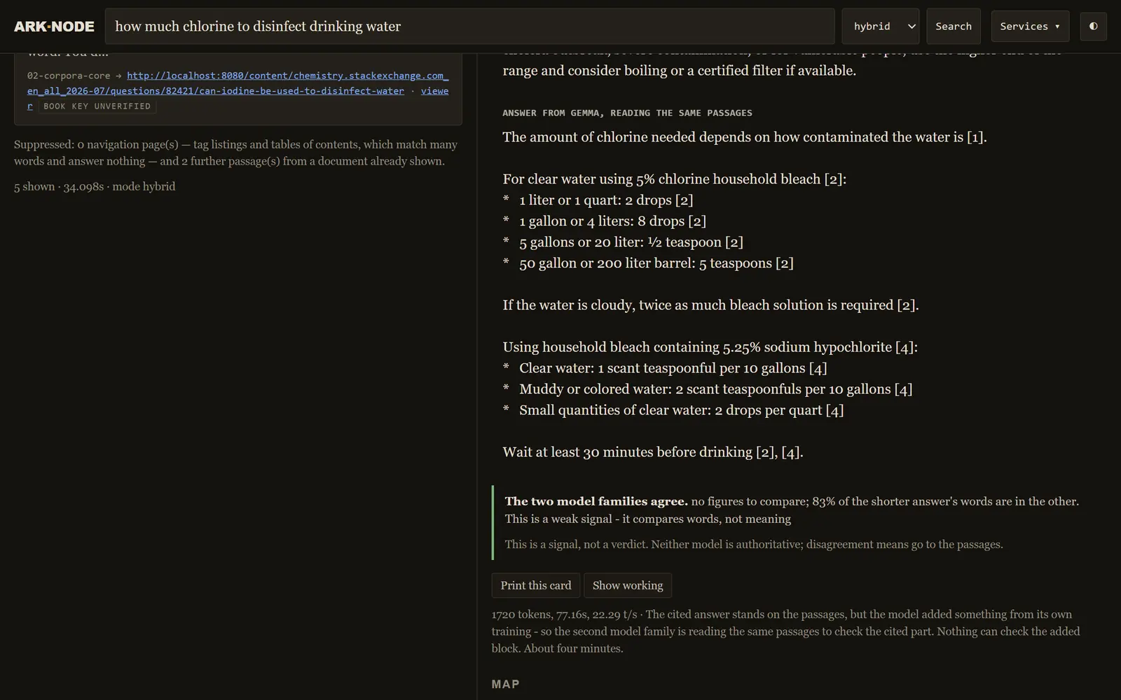The width and height of the screenshot is (1121, 700).
Task: Toggle the dark/light theme icon
Action: coord(1093,26)
